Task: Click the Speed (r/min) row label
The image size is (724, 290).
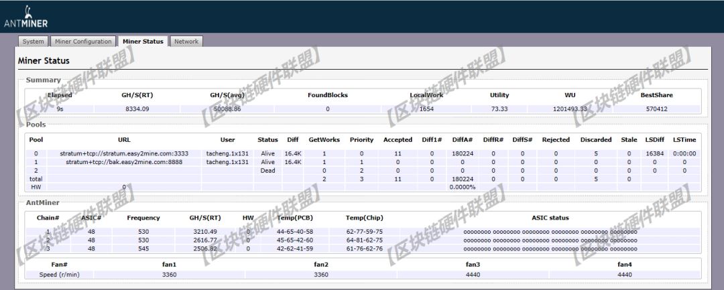Action: pos(59,275)
